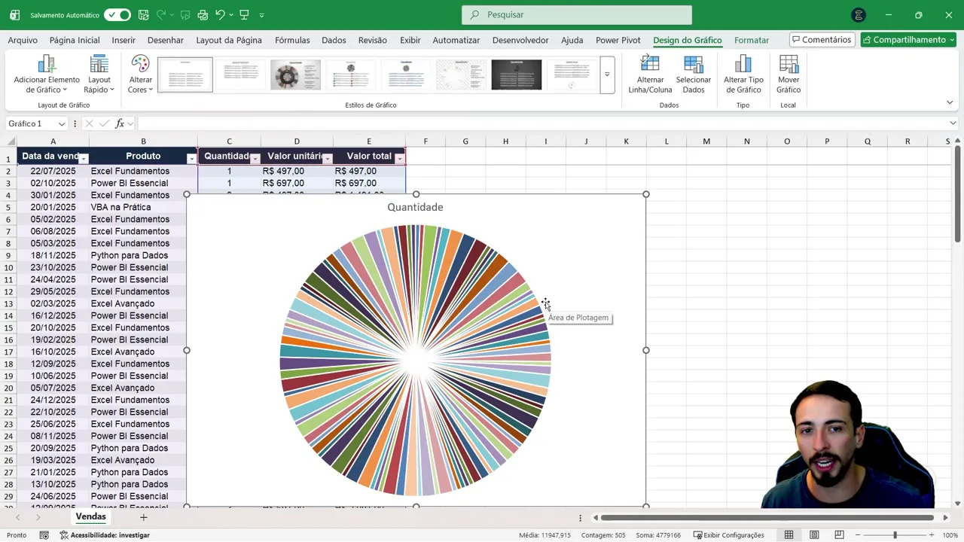Viewport: 964px width, 542px height.
Task: Switch to Page Layout view icon
Action: click(814, 535)
